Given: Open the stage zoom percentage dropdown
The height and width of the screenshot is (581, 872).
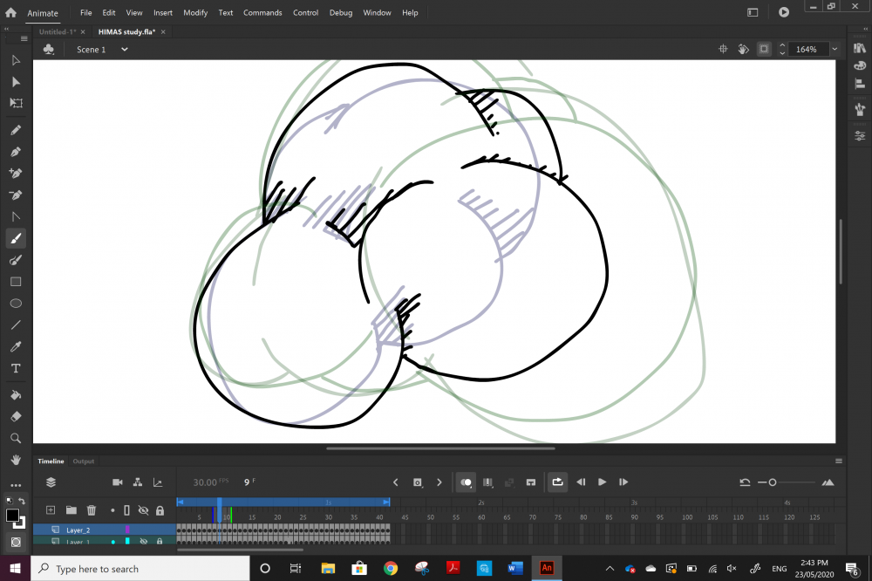Looking at the screenshot, I should point(835,50).
